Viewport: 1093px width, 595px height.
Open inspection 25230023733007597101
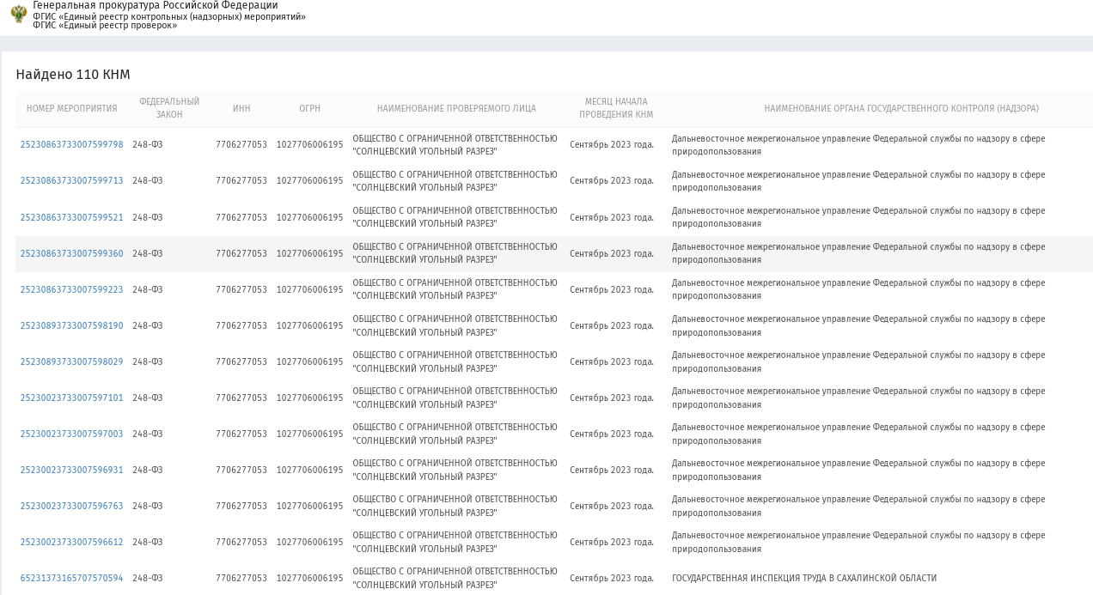[x=72, y=398]
